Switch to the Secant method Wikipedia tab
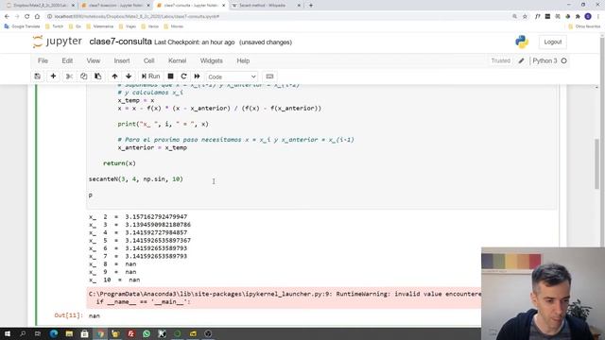Viewport: 605px width, 340px height. pos(267,6)
